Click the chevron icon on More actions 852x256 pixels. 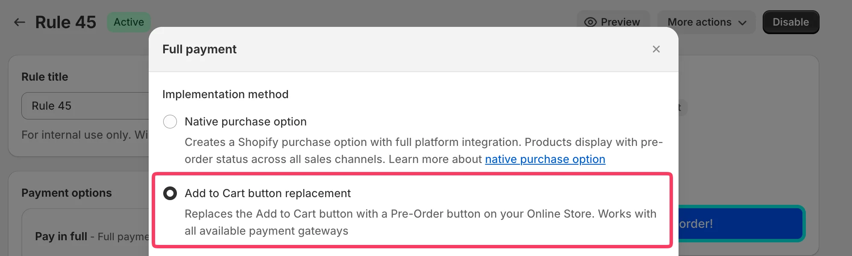(742, 23)
